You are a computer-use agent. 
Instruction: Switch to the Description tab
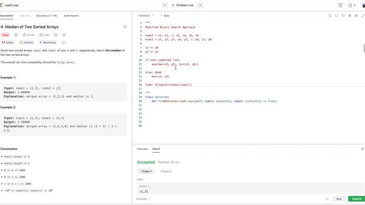click(x=6, y=15)
